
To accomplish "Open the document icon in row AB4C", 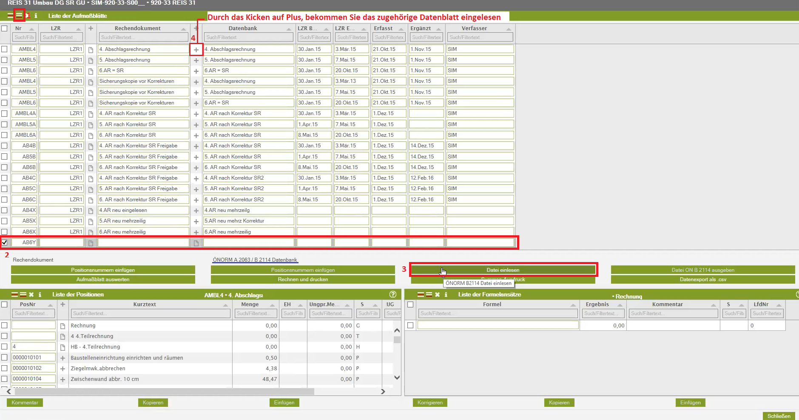I will coord(91,178).
